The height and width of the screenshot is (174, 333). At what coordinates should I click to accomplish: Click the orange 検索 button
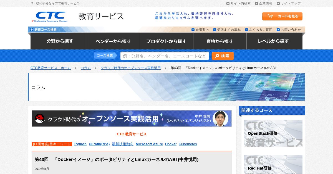pyautogui.click(x=223, y=56)
